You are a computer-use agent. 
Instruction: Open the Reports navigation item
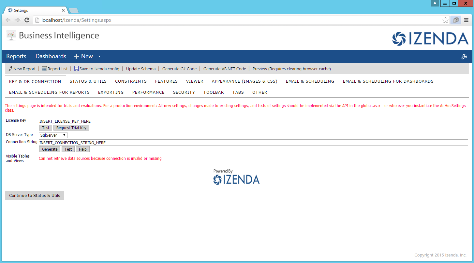click(16, 56)
